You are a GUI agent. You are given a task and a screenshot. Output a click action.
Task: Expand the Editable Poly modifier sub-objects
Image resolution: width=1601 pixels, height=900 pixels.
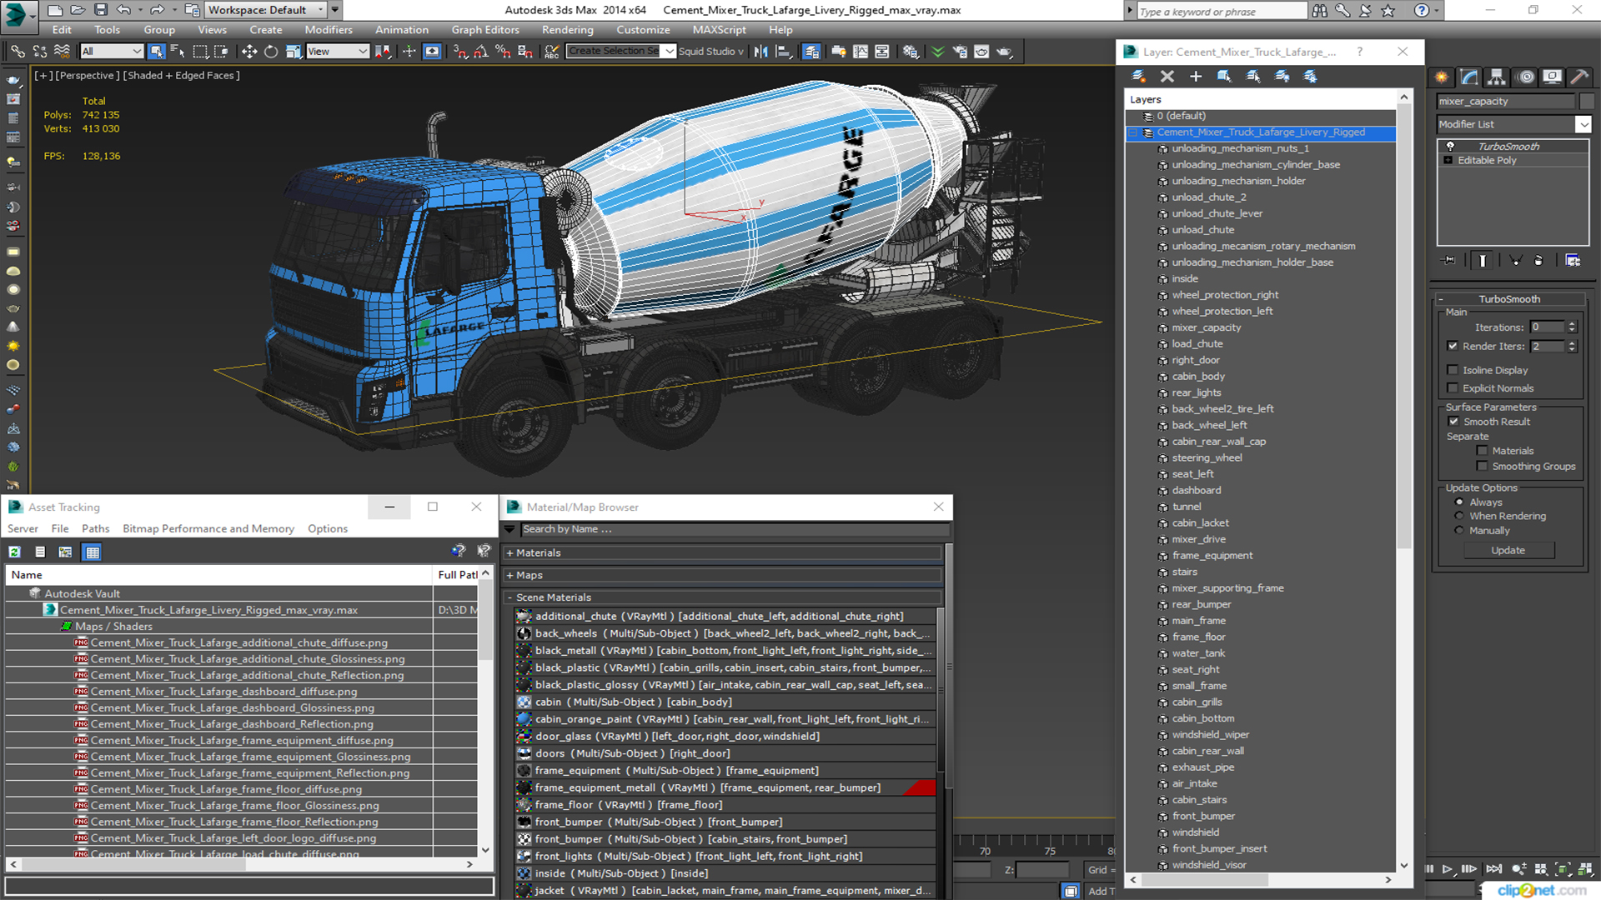1448,160
